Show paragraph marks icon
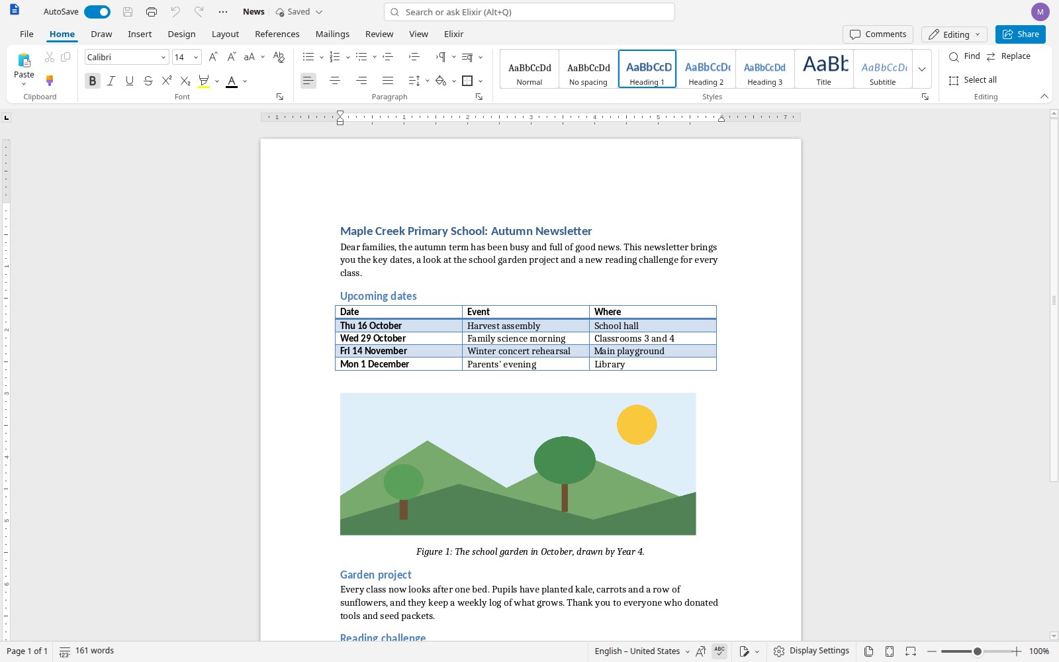The image size is (1059, 662). (x=441, y=57)
